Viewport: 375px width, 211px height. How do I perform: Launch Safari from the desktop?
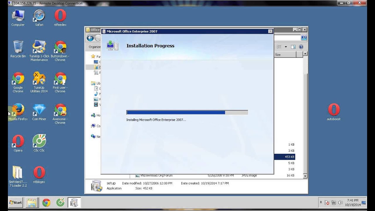39,18
